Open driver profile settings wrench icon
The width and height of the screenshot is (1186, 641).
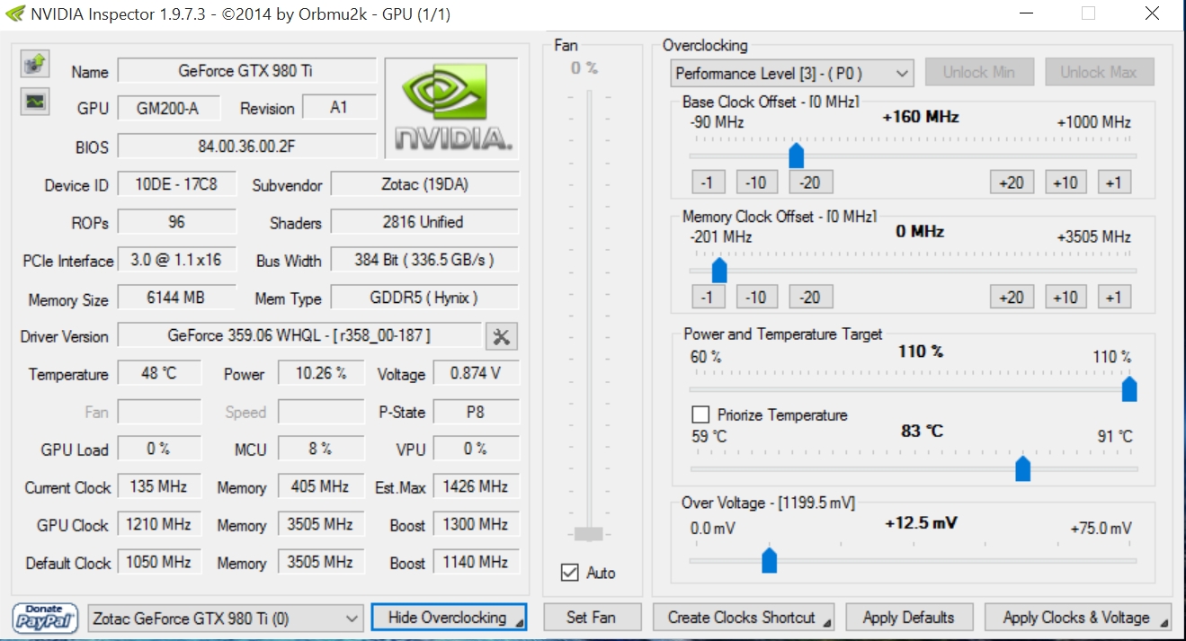[x=502, y=336]
